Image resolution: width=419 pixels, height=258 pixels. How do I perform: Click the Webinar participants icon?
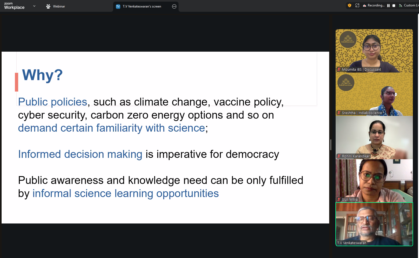pos(48,6)
